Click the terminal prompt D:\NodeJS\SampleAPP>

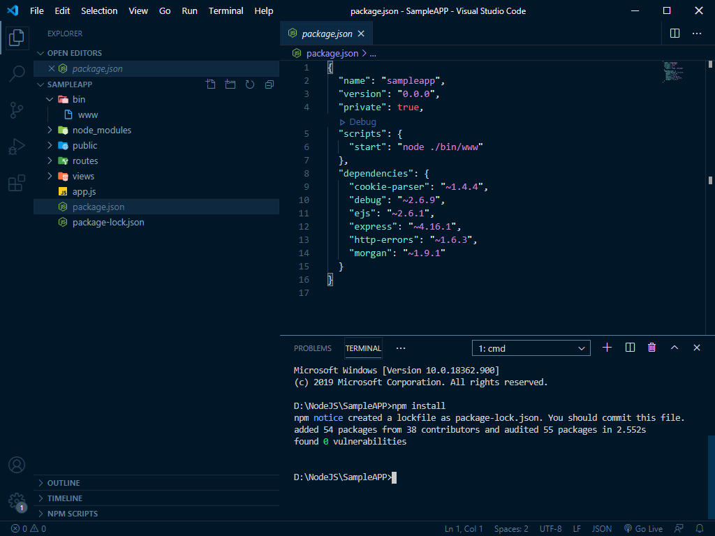[343, 477]
